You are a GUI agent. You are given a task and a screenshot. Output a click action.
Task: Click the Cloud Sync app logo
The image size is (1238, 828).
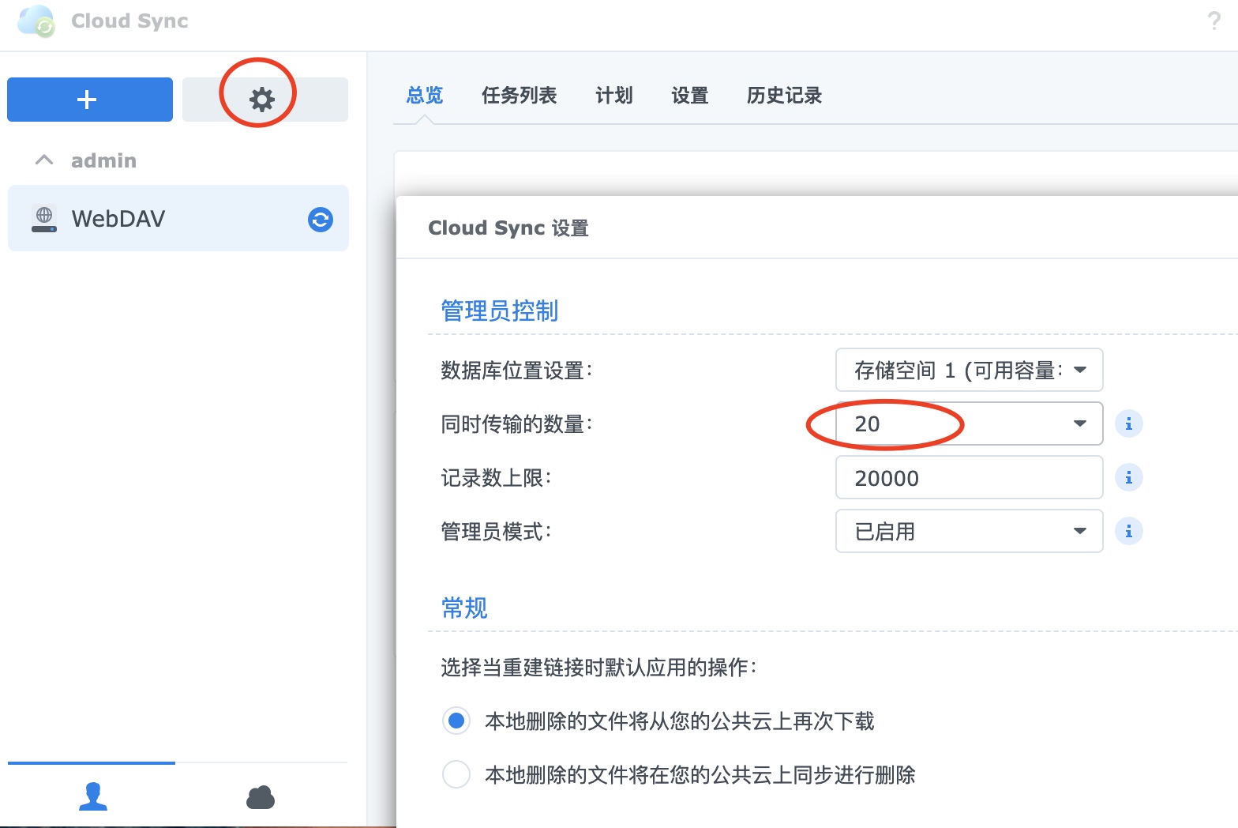click(x=36, y=21)
